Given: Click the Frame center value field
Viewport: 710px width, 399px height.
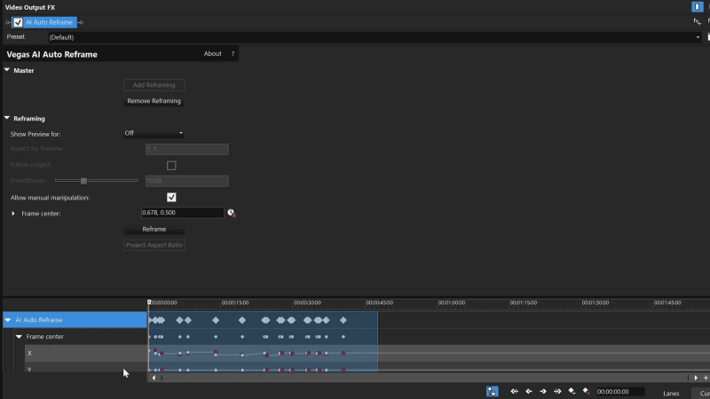Looking at the screenshot, I should click(183, 213).
